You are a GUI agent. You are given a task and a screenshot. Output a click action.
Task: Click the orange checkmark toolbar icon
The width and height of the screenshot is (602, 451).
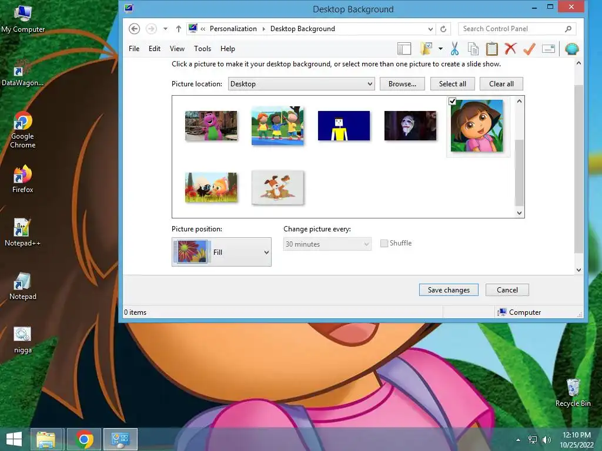coord(529,49)
